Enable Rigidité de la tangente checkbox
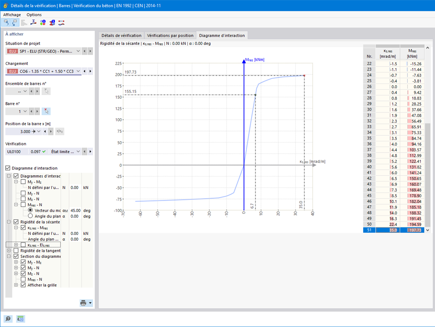The height and width of the screenshot is (327, 435). 16,251
